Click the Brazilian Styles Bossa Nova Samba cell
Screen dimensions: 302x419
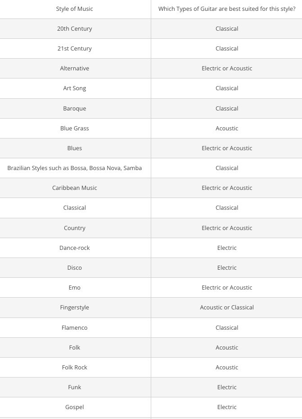[75, 168]
